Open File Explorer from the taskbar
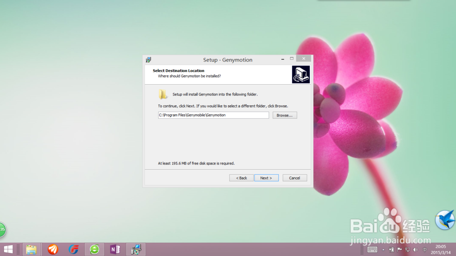This screenshot has height=256, width=456. pos(31,249)
